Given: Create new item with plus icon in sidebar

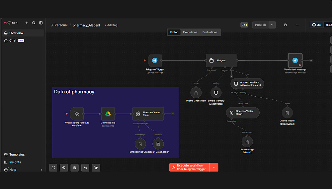Looking at the screenshot, I should click(x=27, y=23).
